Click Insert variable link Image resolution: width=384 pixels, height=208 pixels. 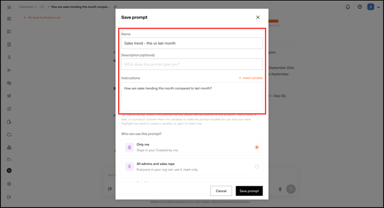tap(250, 78)
